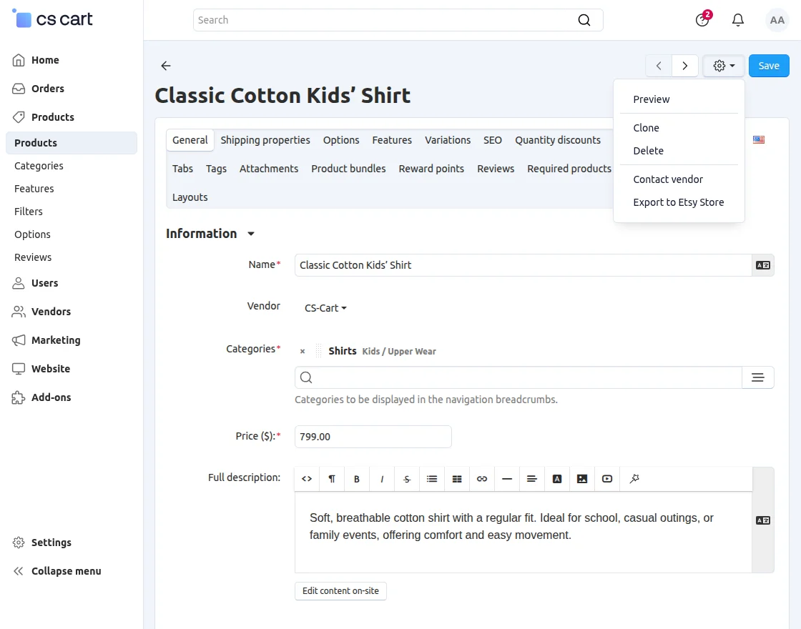This screenshot has width=801, height=629.
Task: Expand the Website sidebar section
Action: [41, 369]
